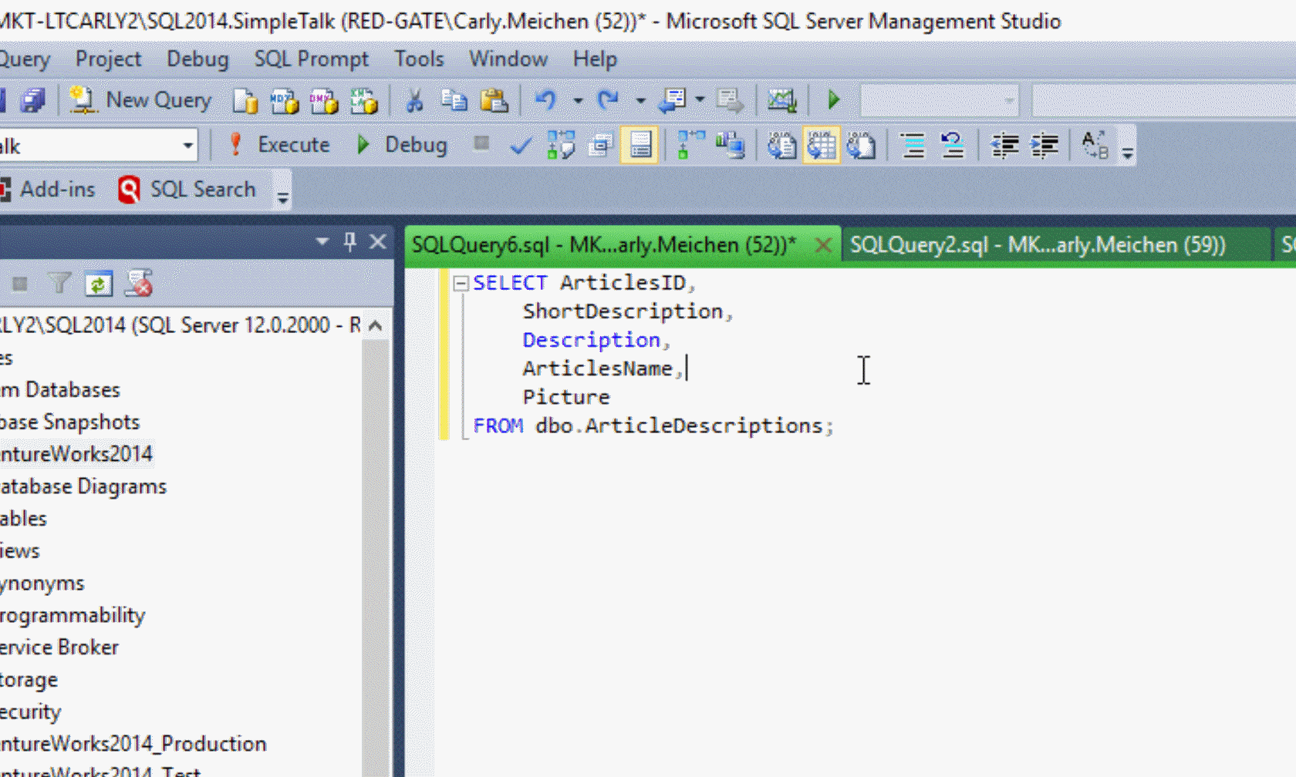Navigate backward in the editor
The height and width of the screenshot is (777, 1296).
coord(673,100)
